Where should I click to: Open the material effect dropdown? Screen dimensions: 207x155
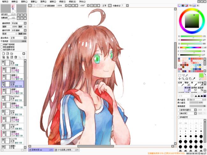point(25,30)
